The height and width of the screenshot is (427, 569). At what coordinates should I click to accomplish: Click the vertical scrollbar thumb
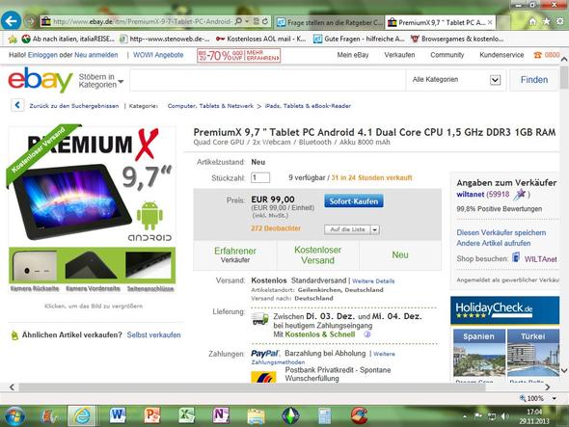(564, 77)
